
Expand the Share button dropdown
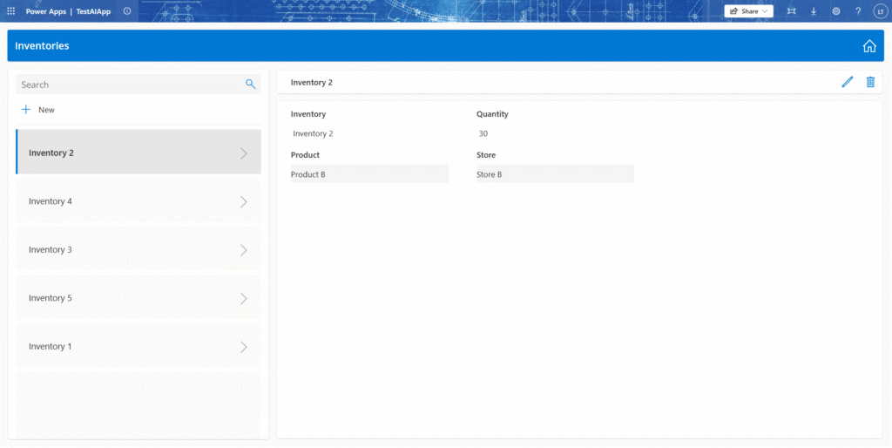[x=765, y=11]
